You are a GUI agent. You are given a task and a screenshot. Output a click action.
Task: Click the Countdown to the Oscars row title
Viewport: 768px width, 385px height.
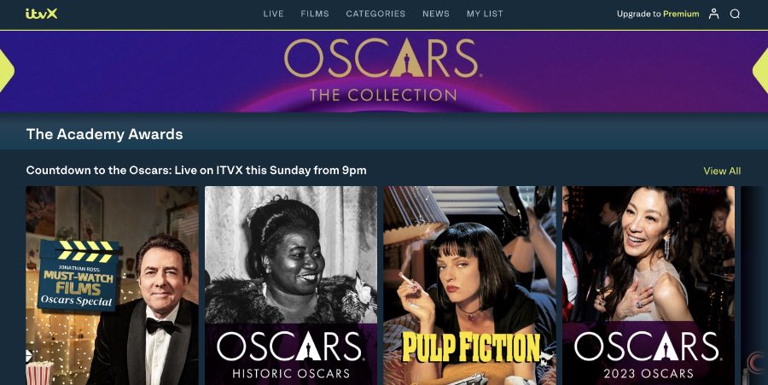pyautogui.click(x=196, y=171)
